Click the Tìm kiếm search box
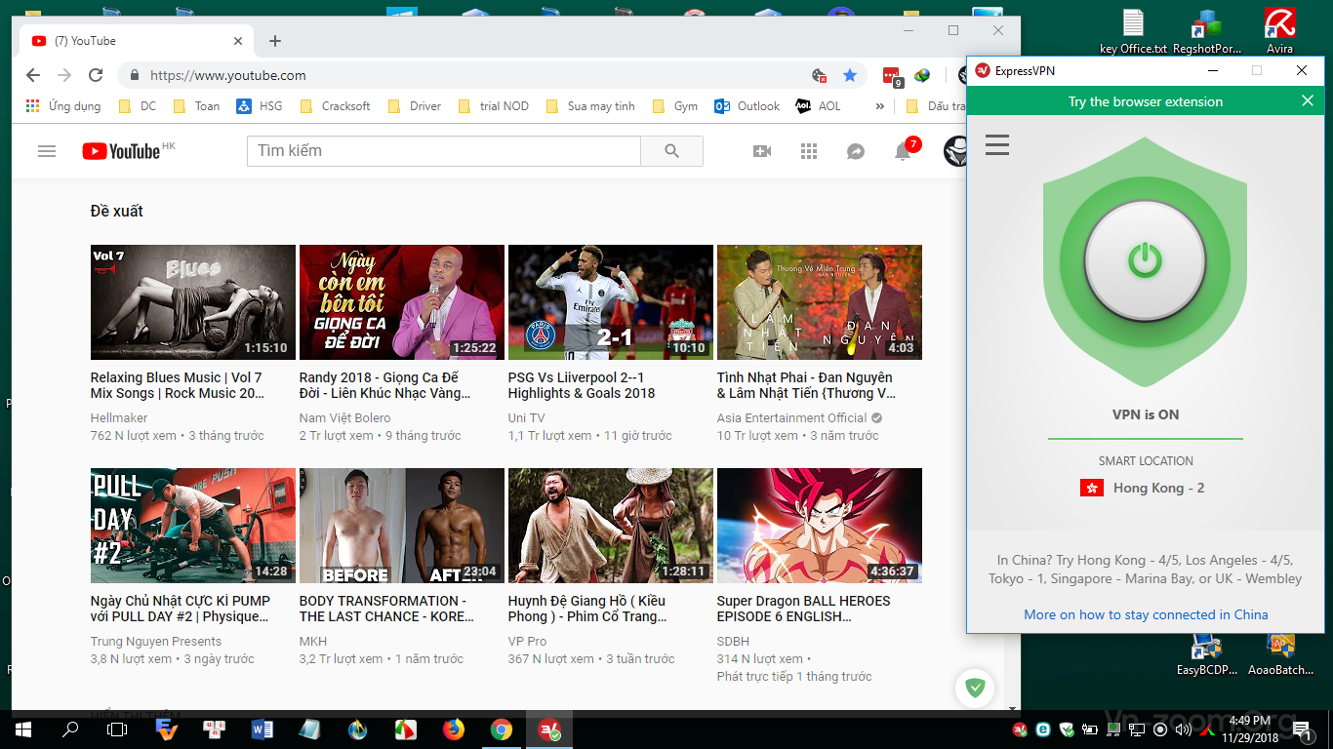Image resolution: width=1333 pixels, height=749 pixels. pyautogui.click(x=444, y=151)
